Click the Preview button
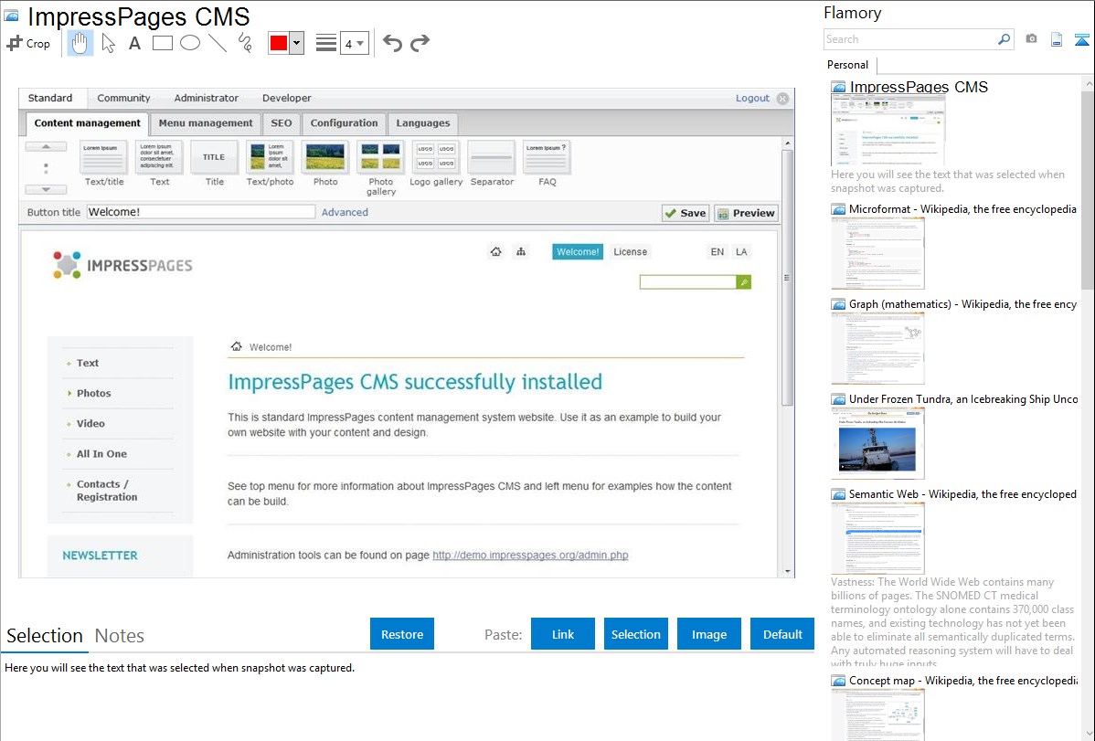Screen dimensions: 1095x741 point(746,213)
